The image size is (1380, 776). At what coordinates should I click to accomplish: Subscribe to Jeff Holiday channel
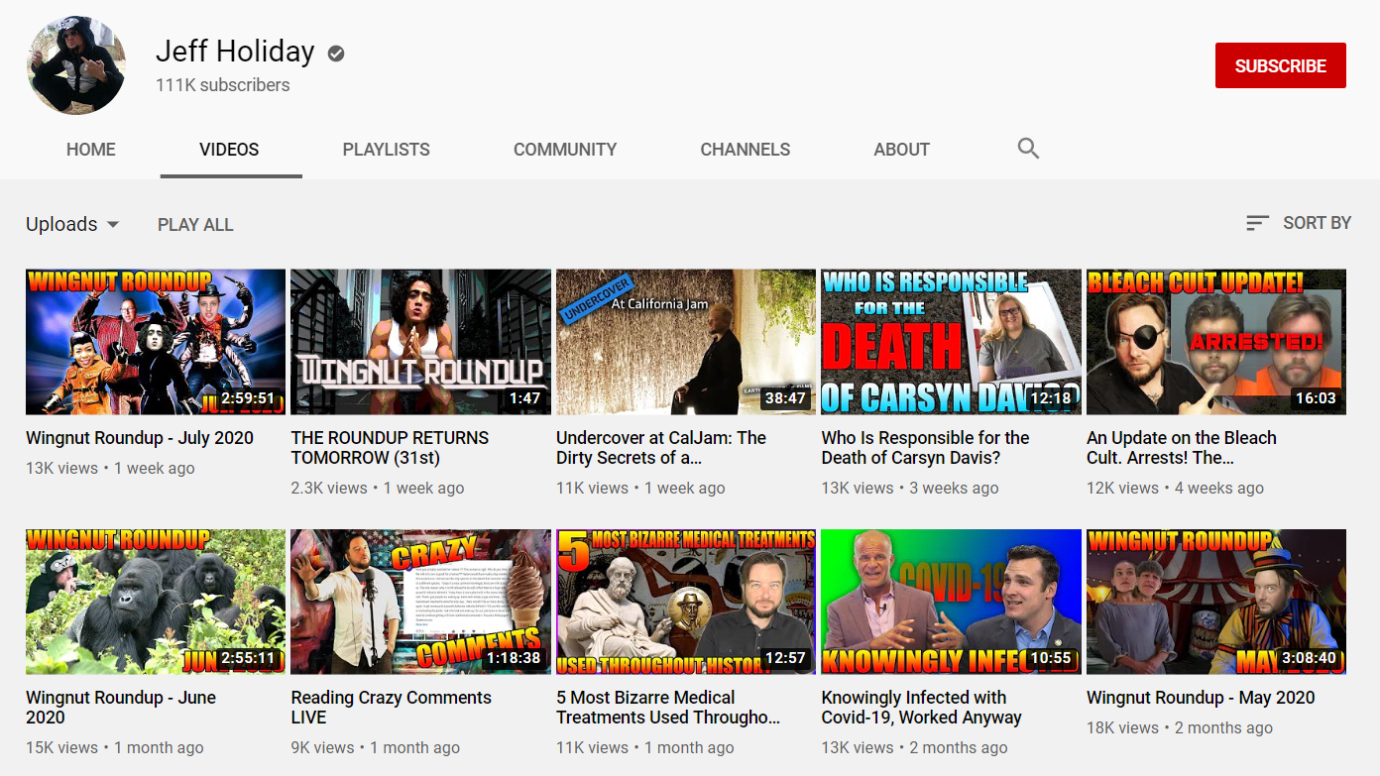point(1281,65)
